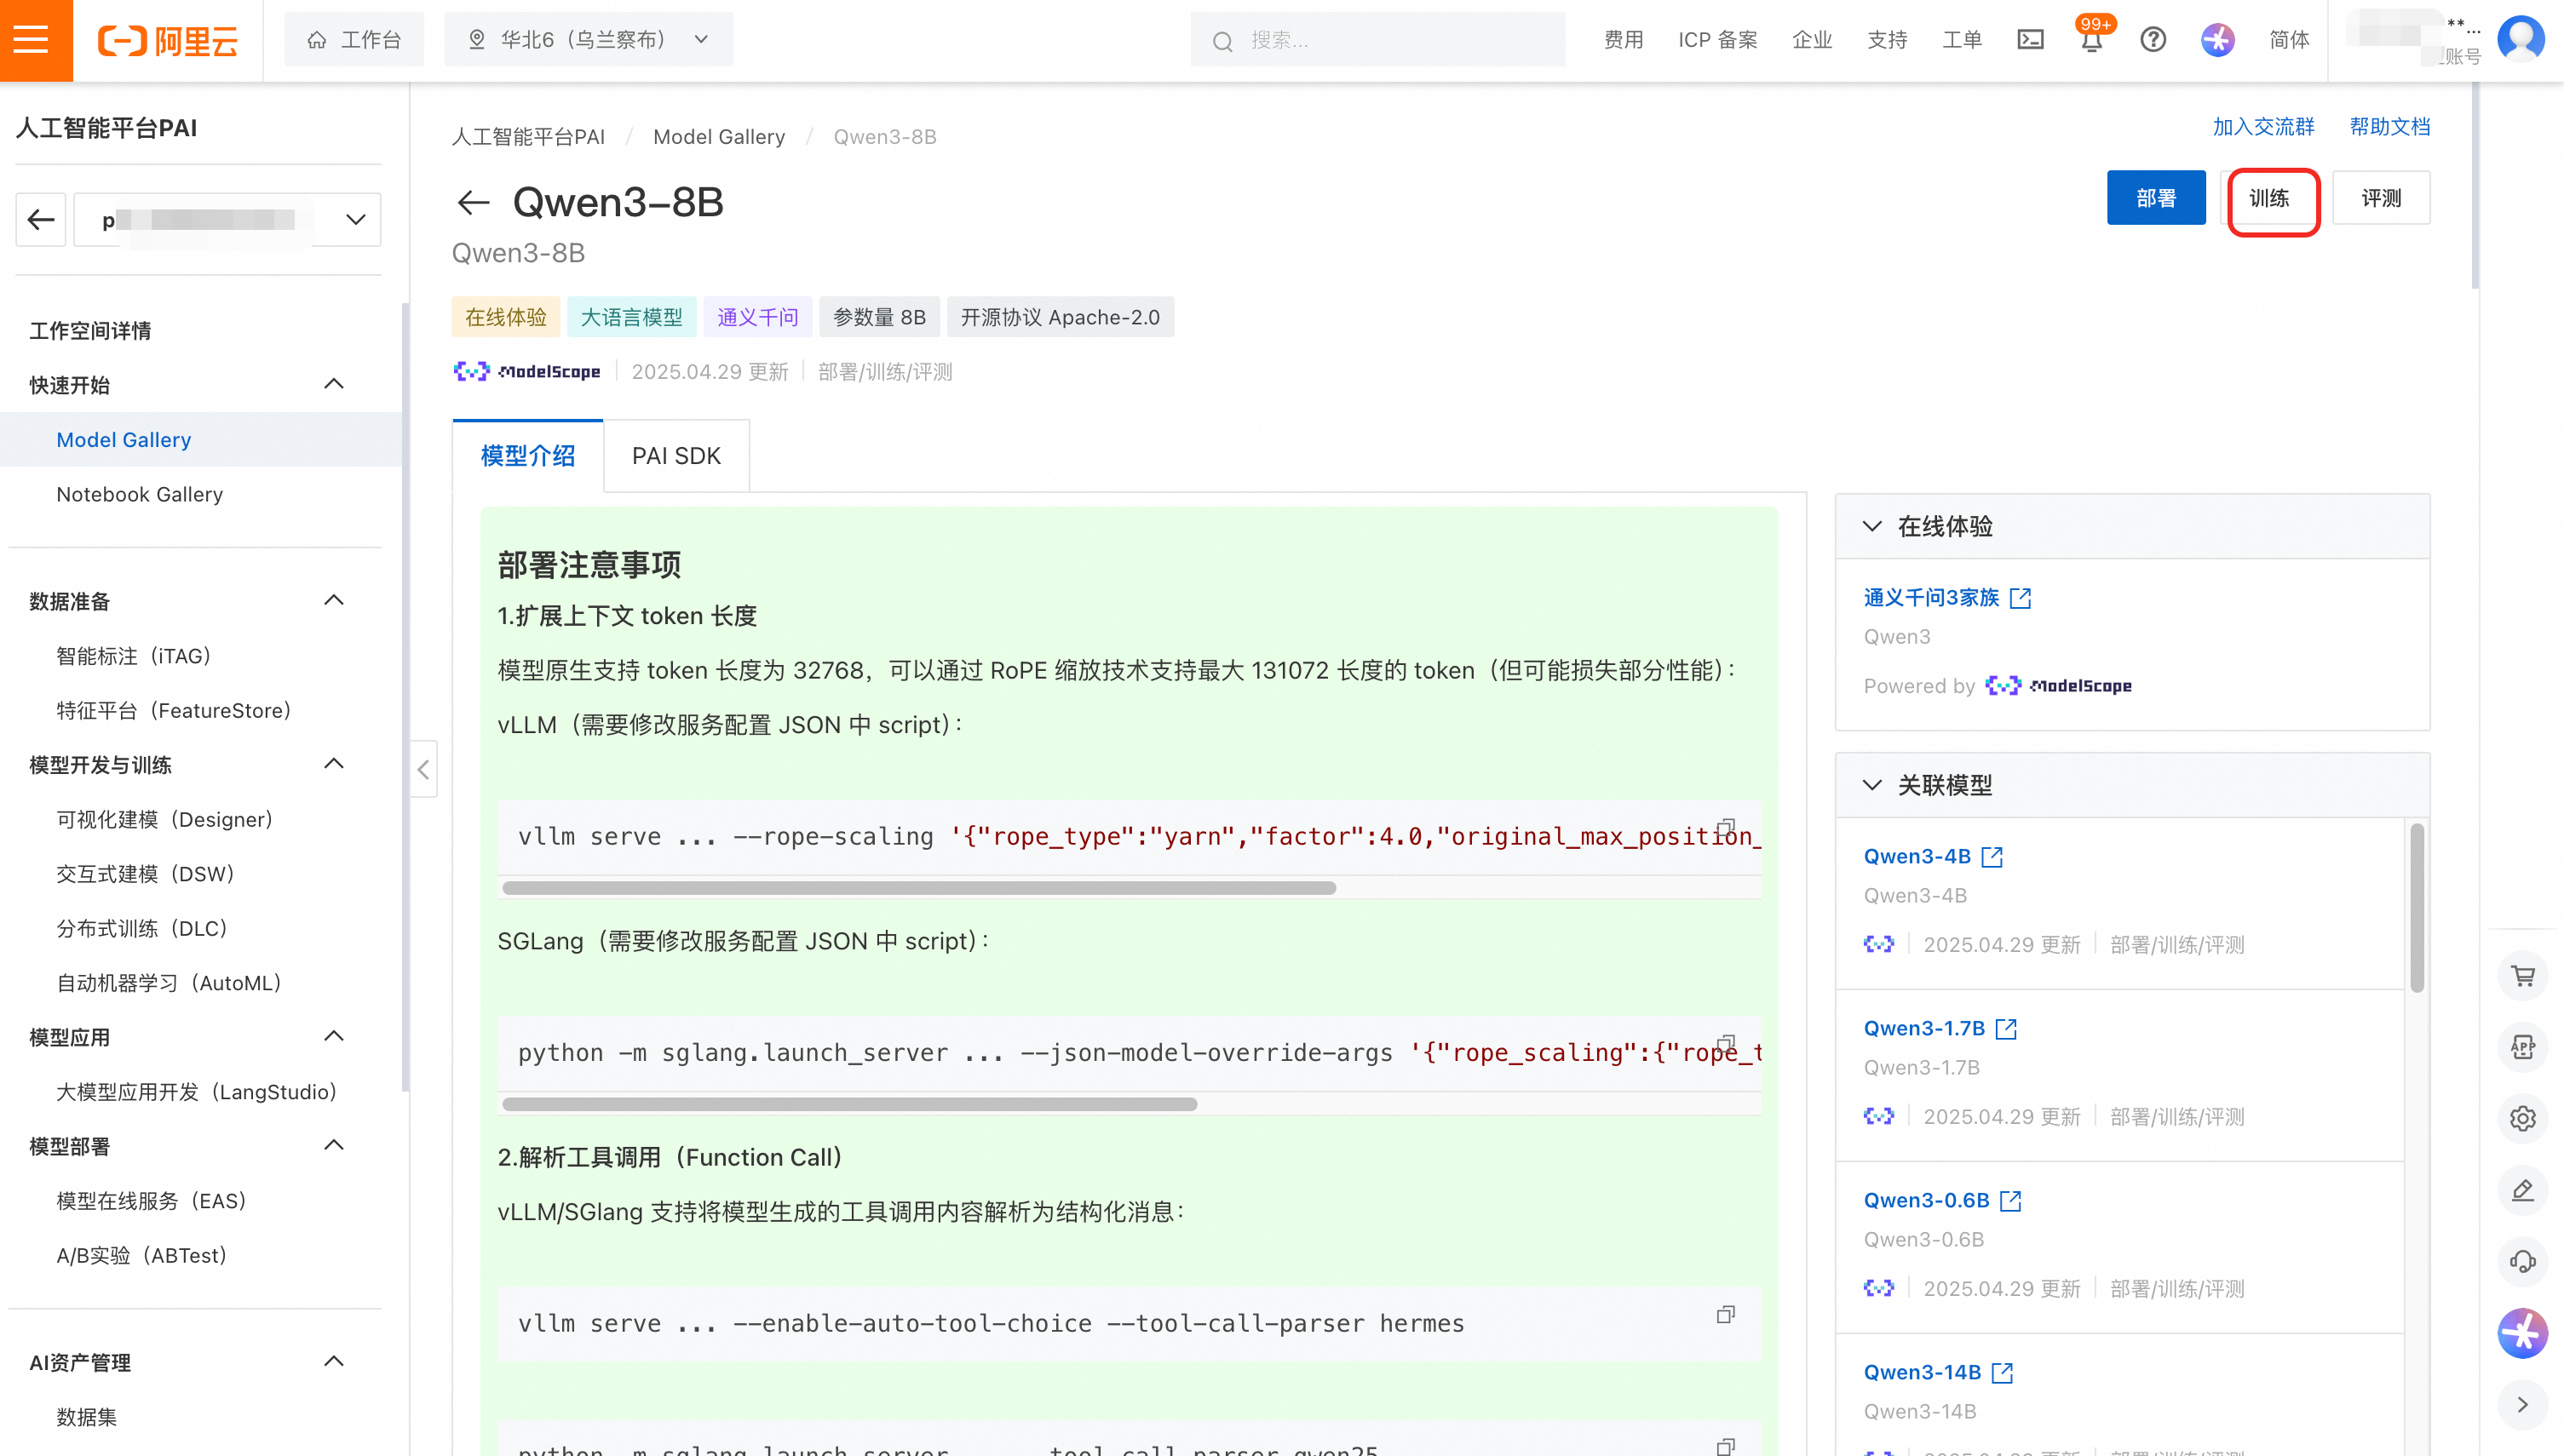Collapse the 在线体验 panel
2564x1456 pixels.
tap(1871, 527)
